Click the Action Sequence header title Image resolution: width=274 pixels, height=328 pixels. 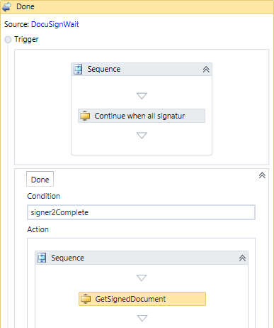tap(67, 258)
